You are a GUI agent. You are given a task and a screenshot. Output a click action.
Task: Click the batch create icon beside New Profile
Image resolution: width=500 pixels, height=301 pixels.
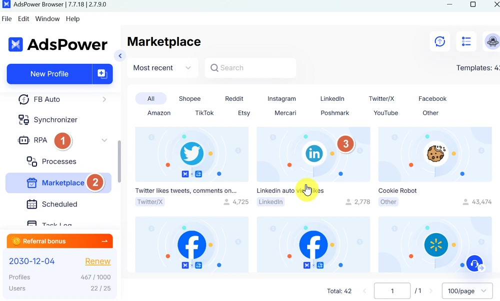[x=102, y=74]
